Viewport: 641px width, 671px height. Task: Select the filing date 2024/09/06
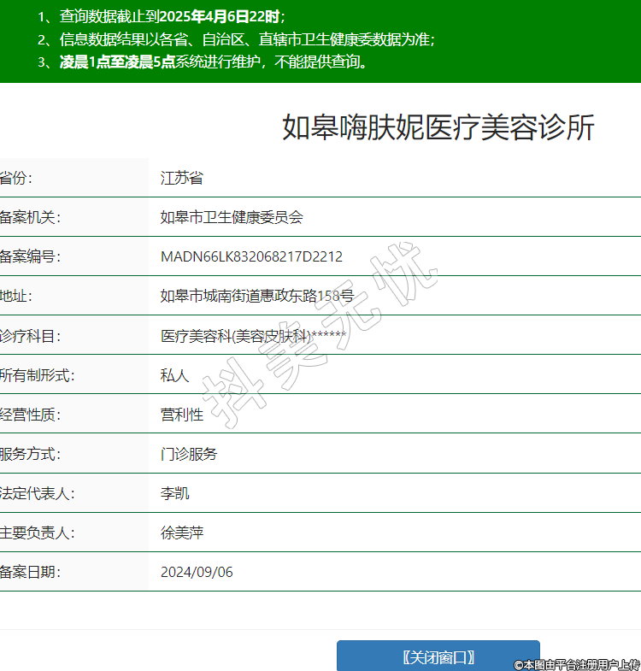click(x=197, y=572)
